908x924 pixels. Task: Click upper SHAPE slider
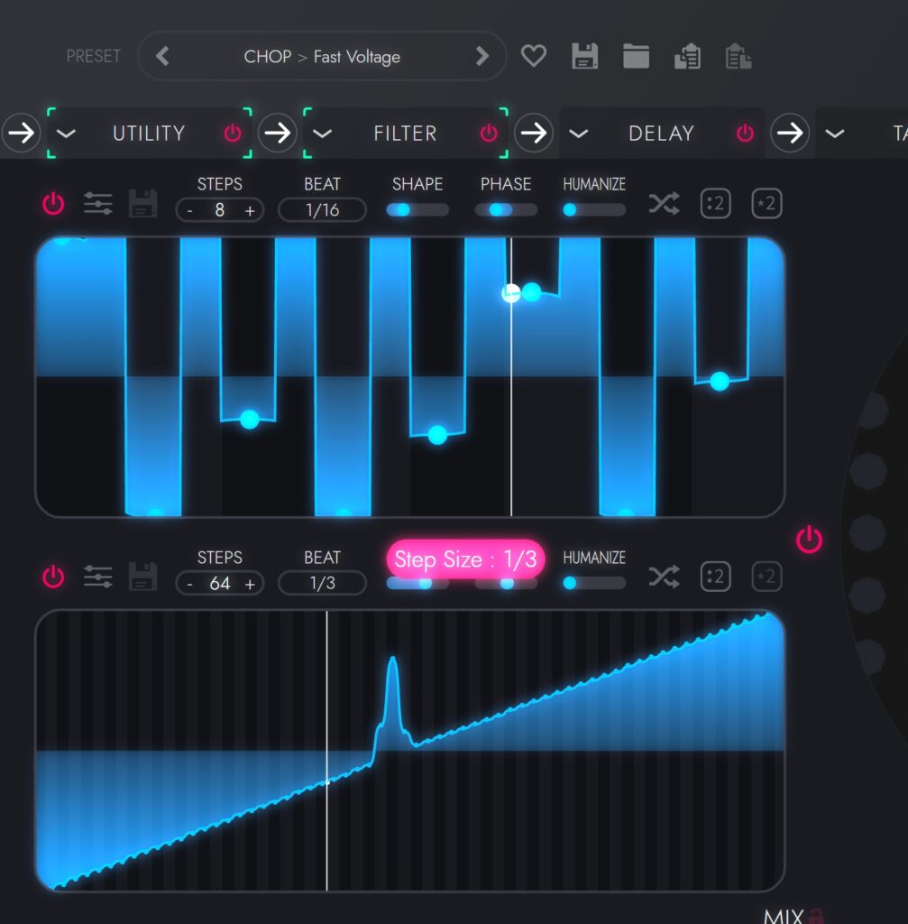417,209
